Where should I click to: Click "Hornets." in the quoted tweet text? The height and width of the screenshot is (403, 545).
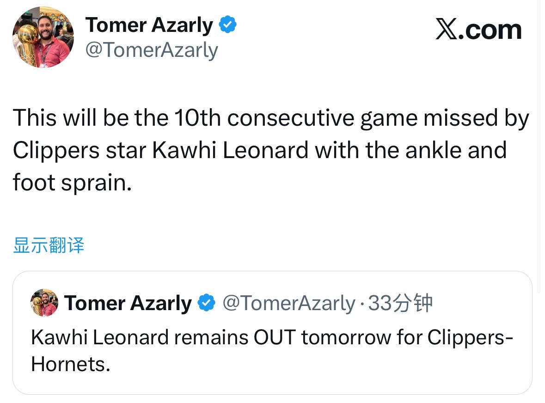pyautogui.click(x=71, y=365)
